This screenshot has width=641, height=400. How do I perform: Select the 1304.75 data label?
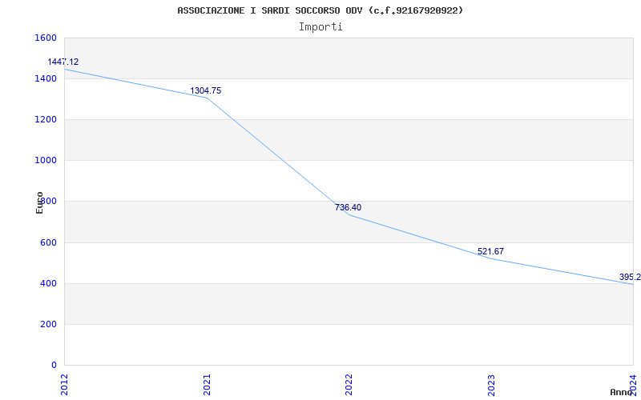click(x=206, y=90)
